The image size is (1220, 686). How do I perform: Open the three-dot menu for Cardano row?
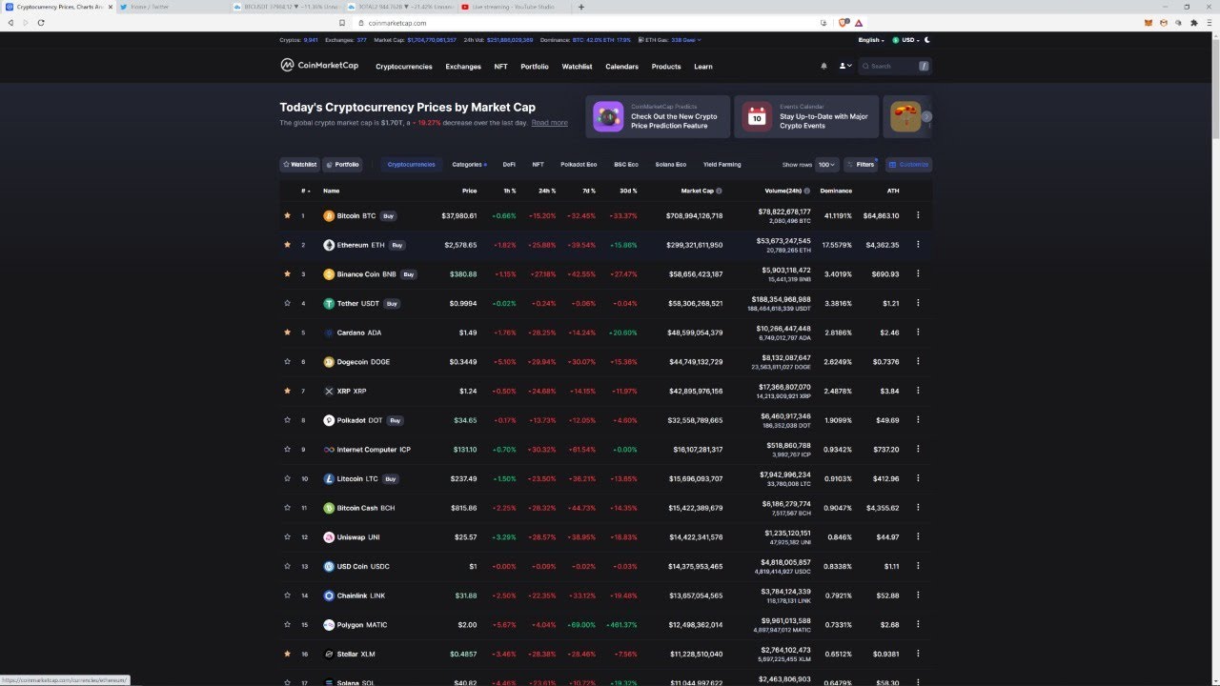point(918,333)
